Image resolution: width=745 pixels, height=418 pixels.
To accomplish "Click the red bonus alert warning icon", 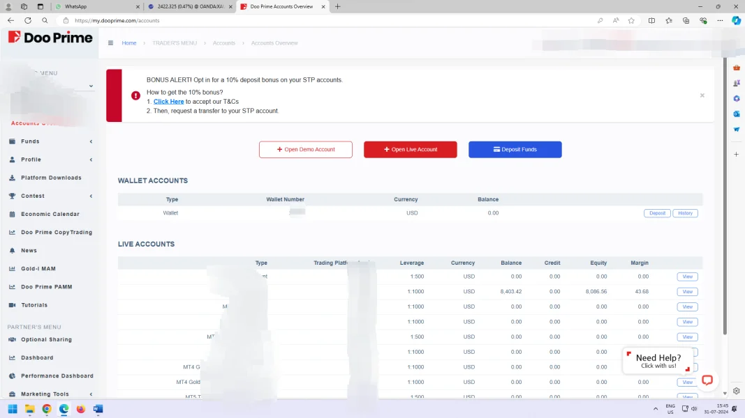I will coord(135,95).
